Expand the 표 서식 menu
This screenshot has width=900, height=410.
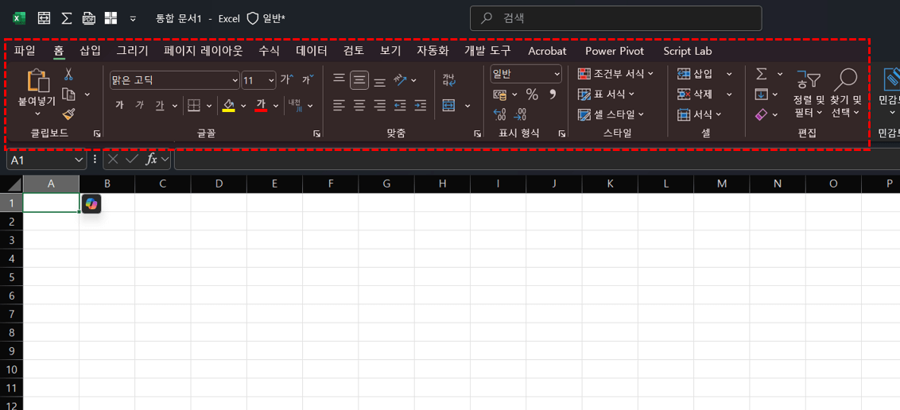[631, 94]
